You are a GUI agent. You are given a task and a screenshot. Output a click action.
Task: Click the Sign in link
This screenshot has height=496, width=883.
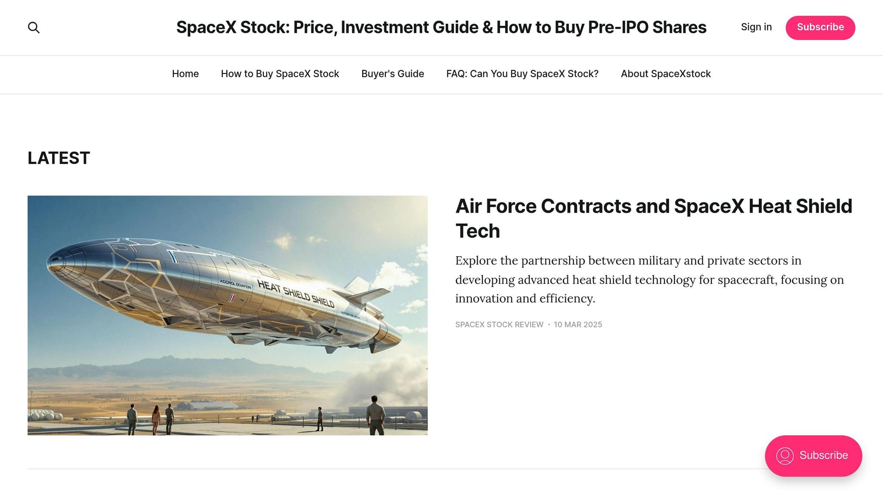[x=756, y=27]
